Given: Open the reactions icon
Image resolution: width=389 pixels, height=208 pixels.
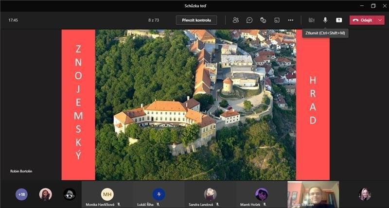Looking at the screenshot, I should pyautogui.click(x=263, y=20).
